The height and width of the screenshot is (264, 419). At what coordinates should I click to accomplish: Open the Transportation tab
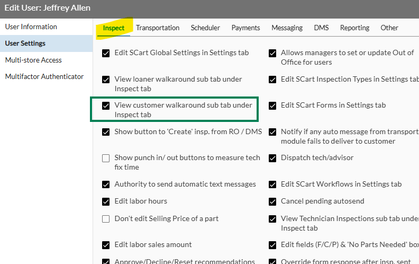[x=158, y=28]
